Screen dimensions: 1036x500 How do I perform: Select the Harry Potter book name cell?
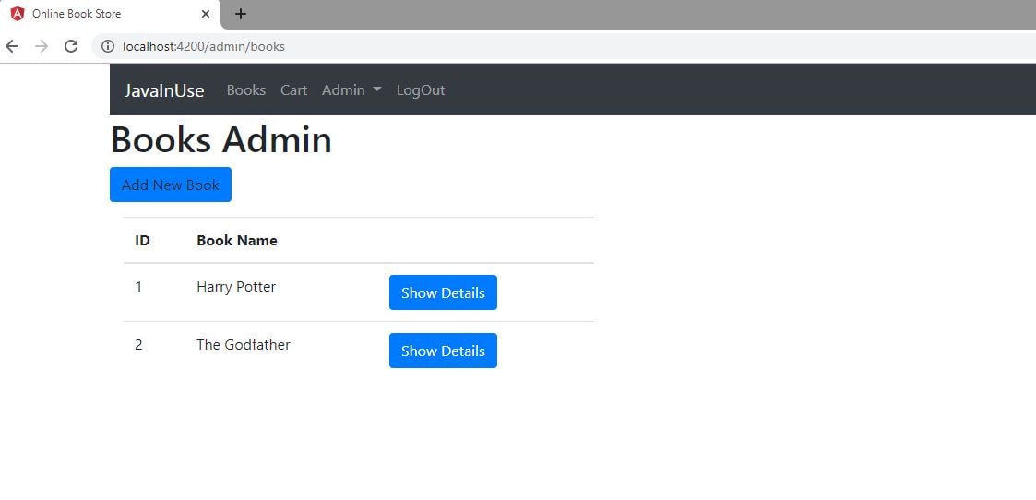coord(236,287)
